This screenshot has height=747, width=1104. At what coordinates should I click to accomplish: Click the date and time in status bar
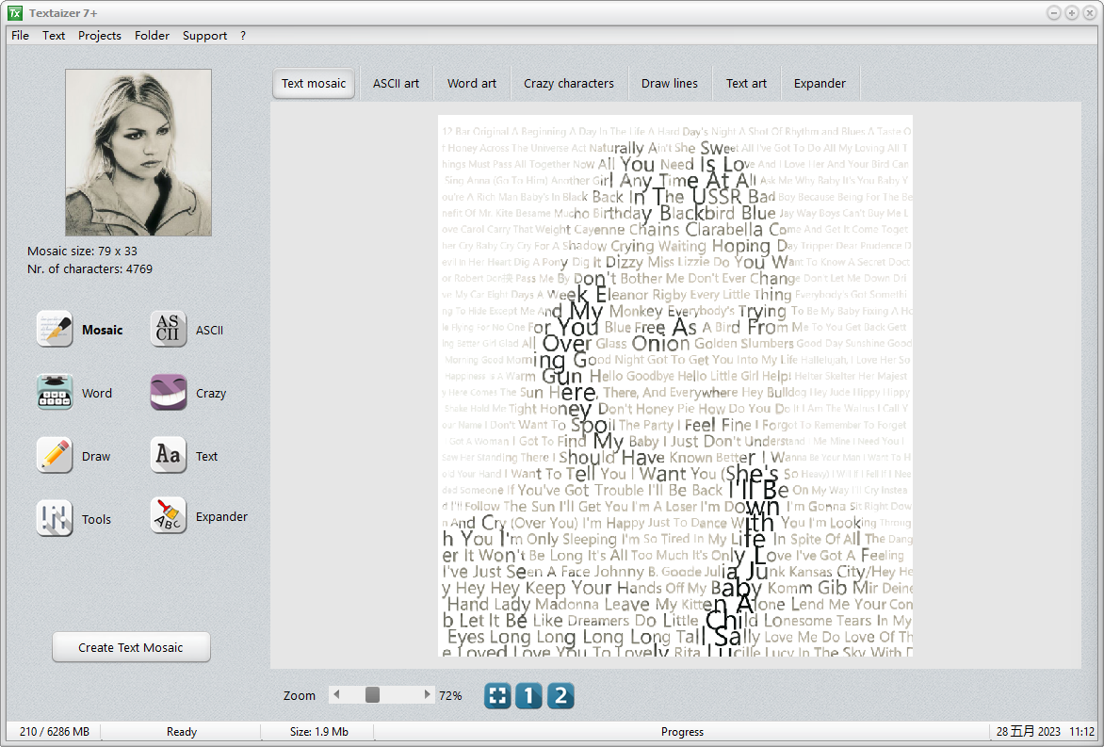[1046, 732]
